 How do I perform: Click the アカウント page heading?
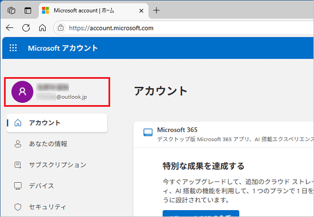[160, 91]
